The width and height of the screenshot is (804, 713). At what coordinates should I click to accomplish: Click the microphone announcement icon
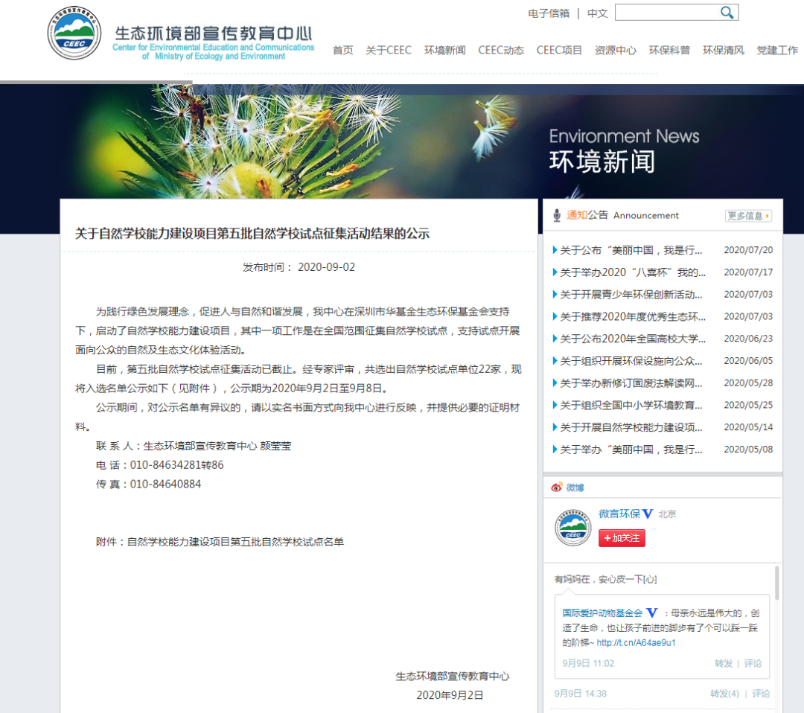click(x=556, y=216)
